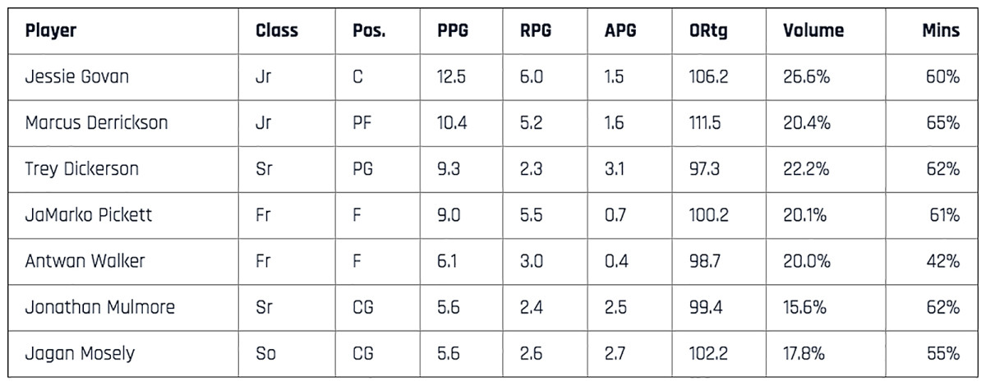Click the Player column header
The width and height of the screenshot is (986, 386).
pos(51,31)
